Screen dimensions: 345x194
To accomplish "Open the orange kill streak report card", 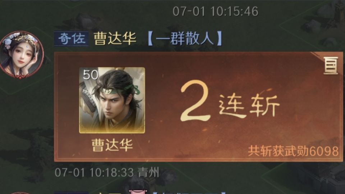I will click(x=198, y=107).
